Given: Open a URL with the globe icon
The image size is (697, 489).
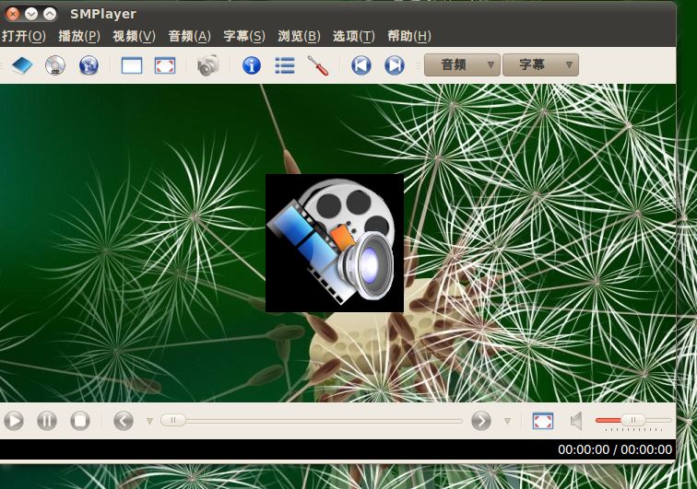Looking at the screenshot, I should tap(89, 65).
